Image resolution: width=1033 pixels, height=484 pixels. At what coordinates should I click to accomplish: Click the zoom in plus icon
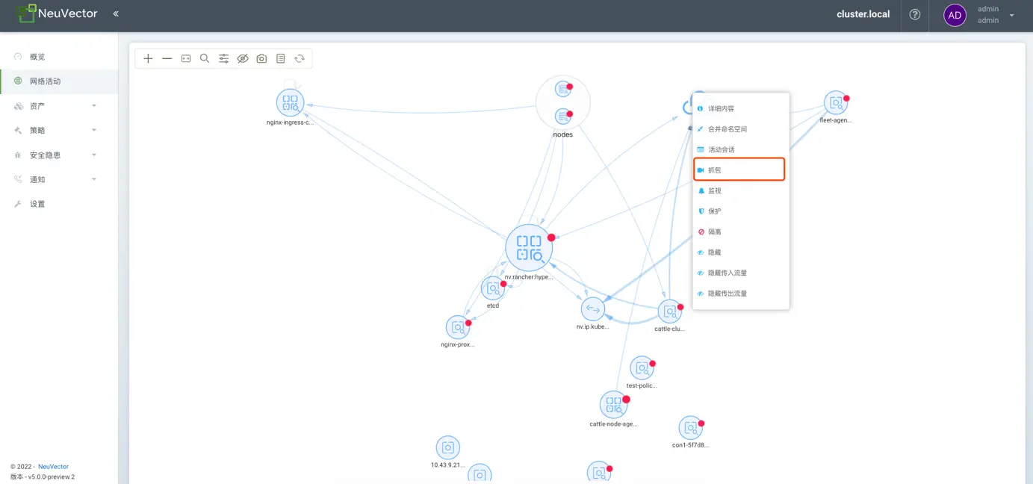148,58
